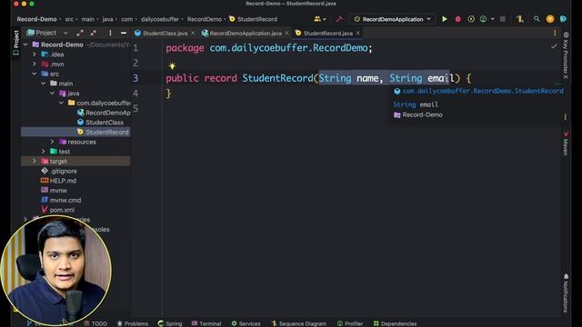Expand the target folder
This screenshot has height=327, width=582.
pos(35,161)
